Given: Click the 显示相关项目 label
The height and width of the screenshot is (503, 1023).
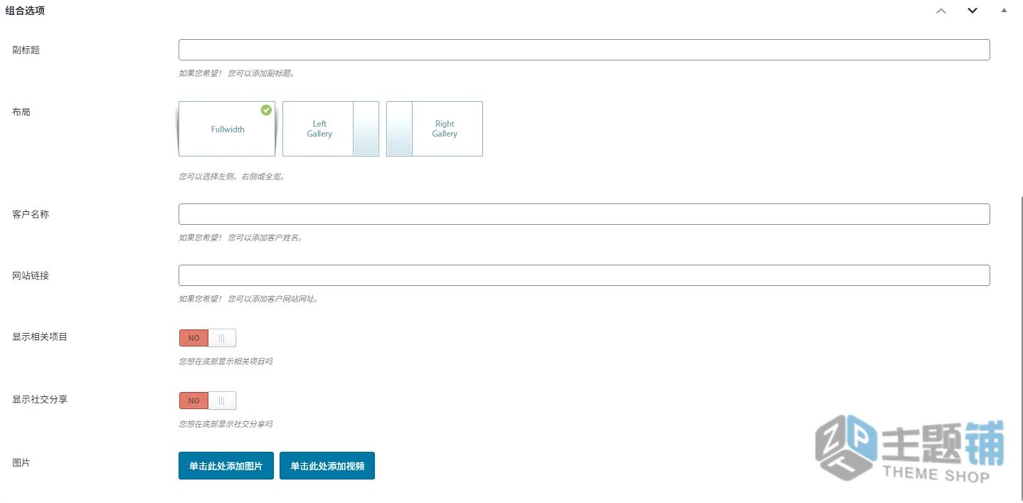Looking at the screenshot, I should 40,337.
